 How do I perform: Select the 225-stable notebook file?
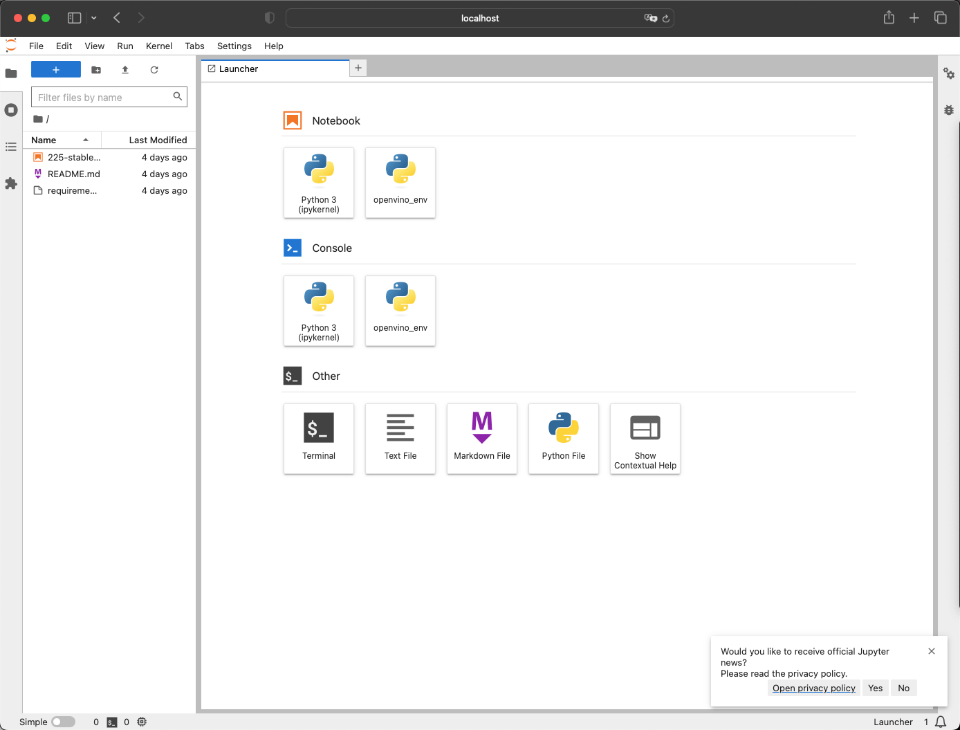pyautogui.click(x=109, y=157)
